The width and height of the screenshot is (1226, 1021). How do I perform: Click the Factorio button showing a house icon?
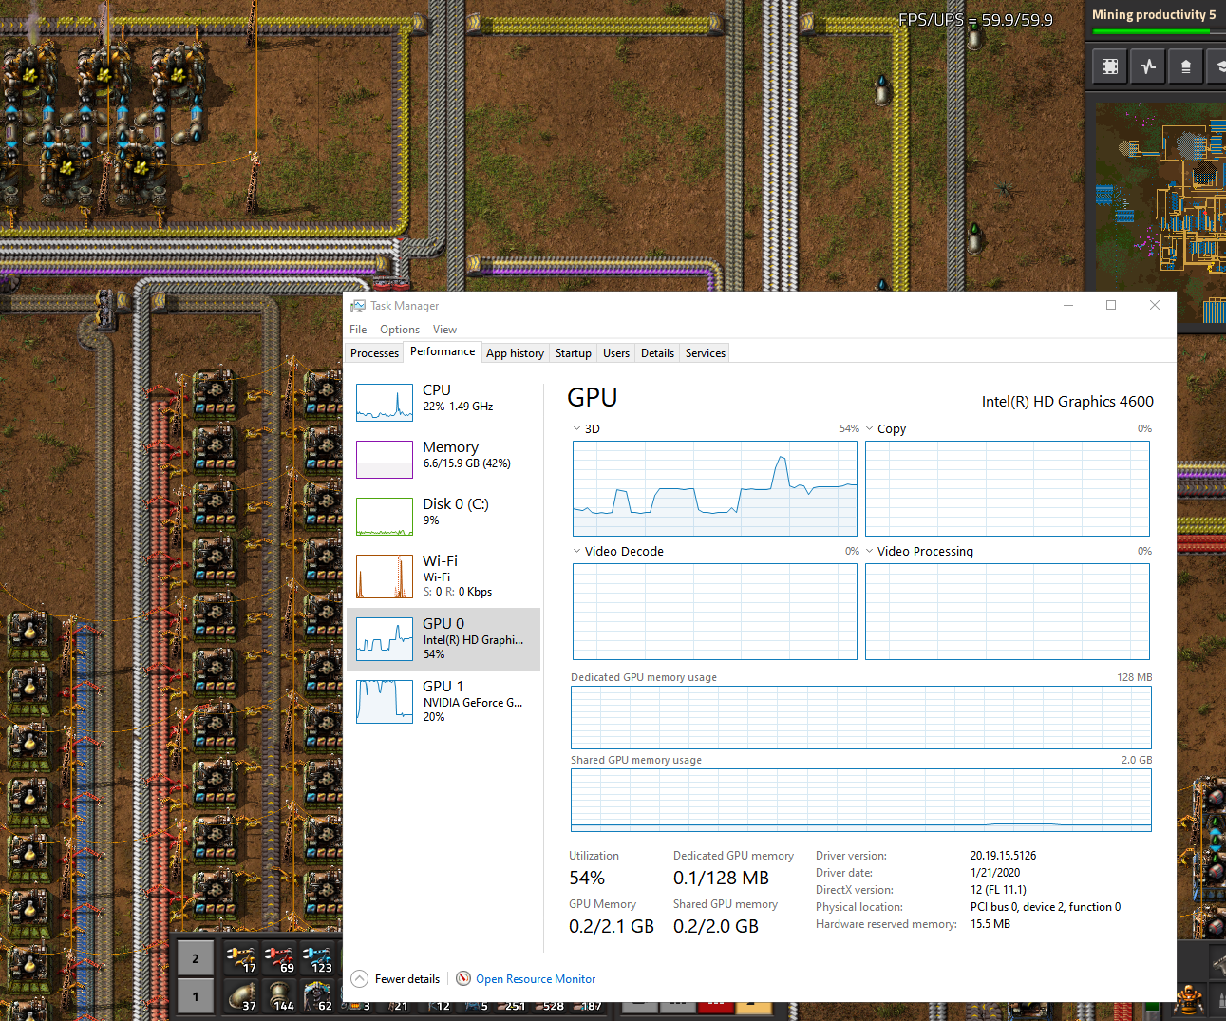point(1185,66)
